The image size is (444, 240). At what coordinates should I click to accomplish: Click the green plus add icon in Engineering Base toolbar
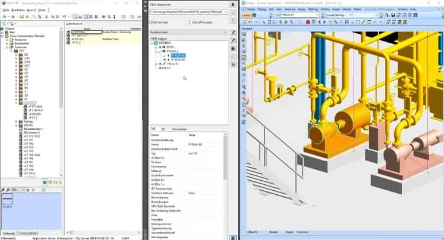(4, 17)
